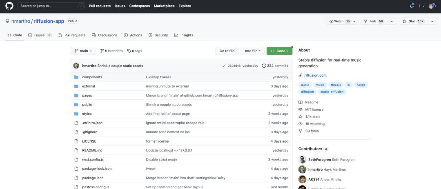Show commit status check mark
Viewport: 441px width, 189px height.
[x=224, y=66]
